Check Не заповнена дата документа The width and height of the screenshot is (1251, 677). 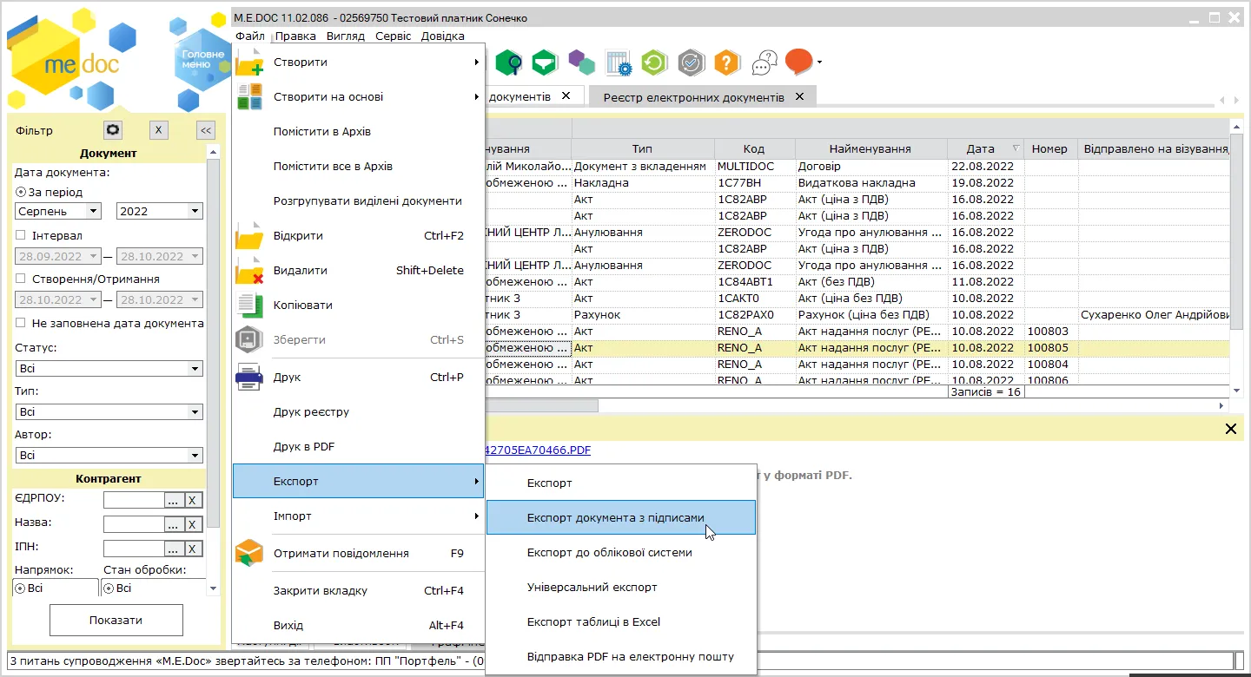point(21,323)
